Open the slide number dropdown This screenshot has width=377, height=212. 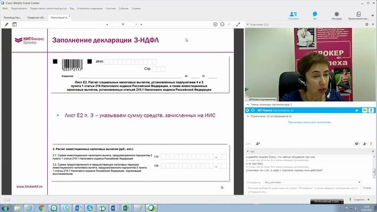(x=136, y=24)
